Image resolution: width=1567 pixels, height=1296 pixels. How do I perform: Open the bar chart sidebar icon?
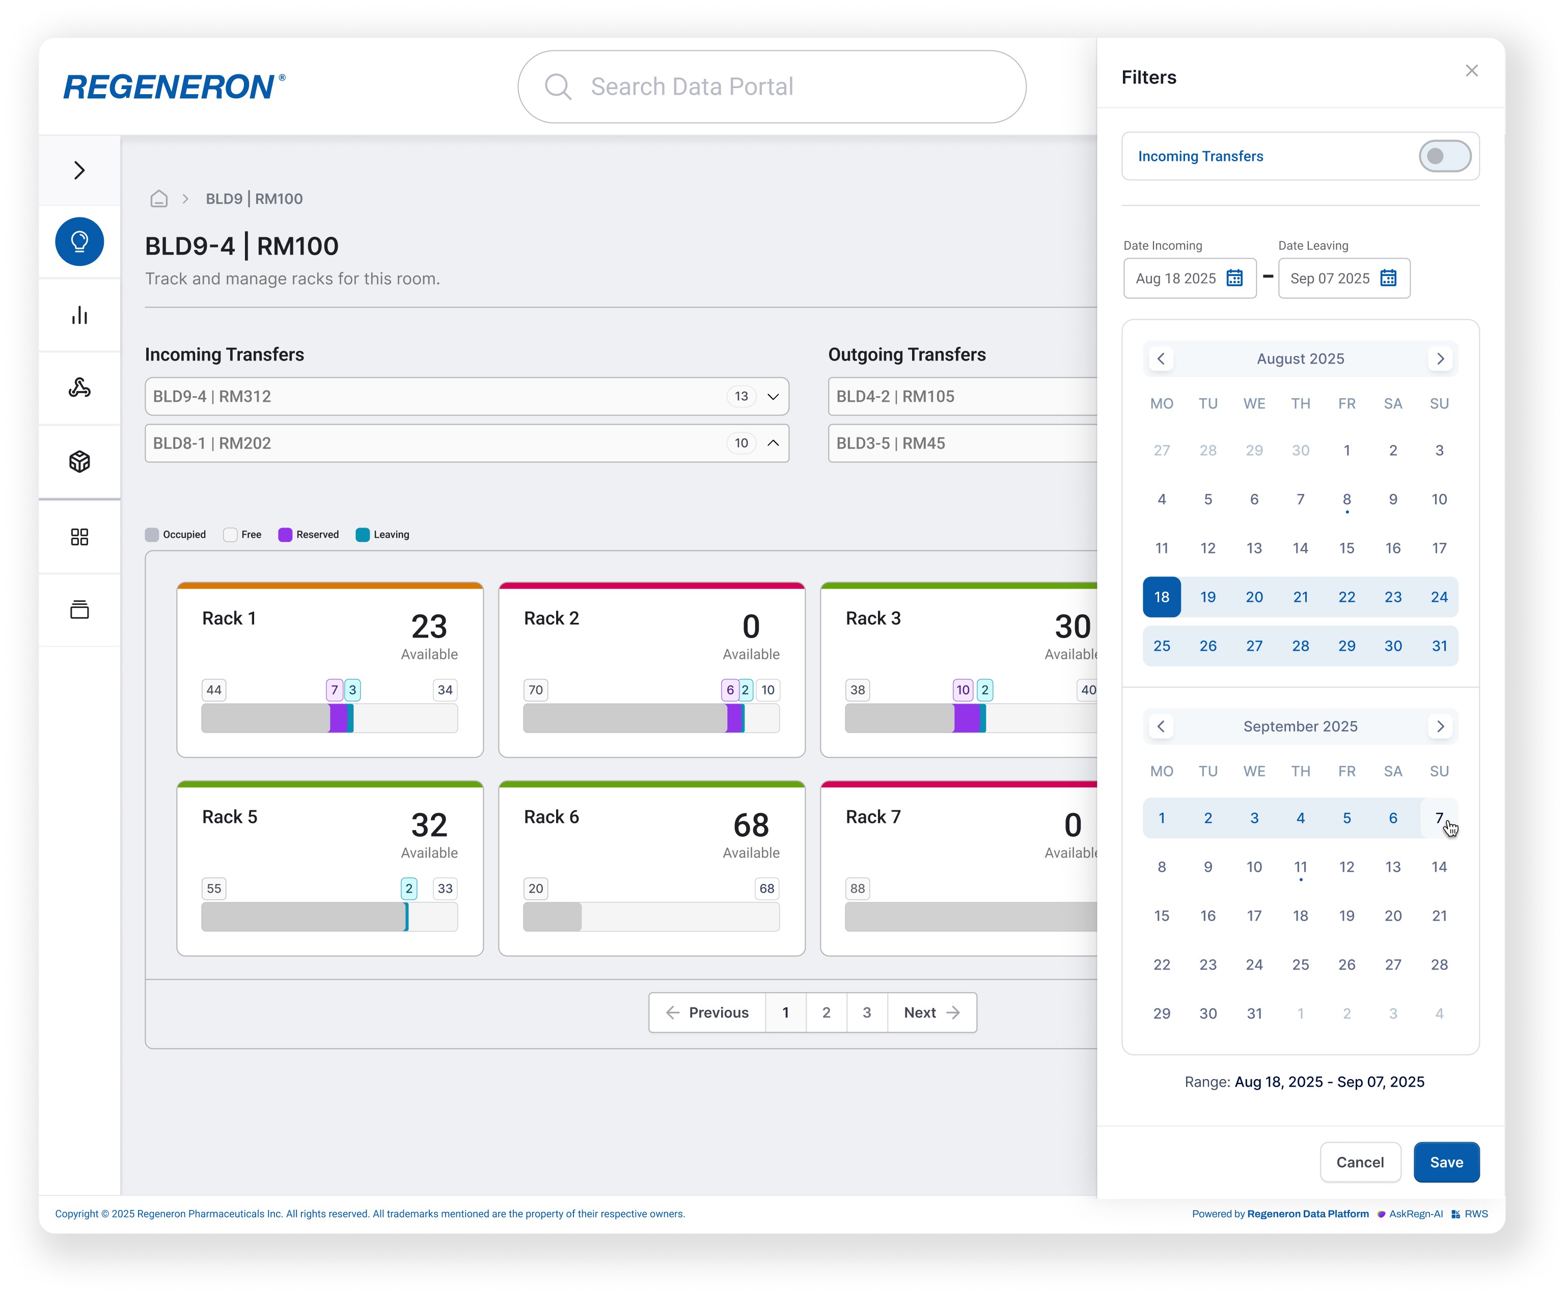[79, 316]
